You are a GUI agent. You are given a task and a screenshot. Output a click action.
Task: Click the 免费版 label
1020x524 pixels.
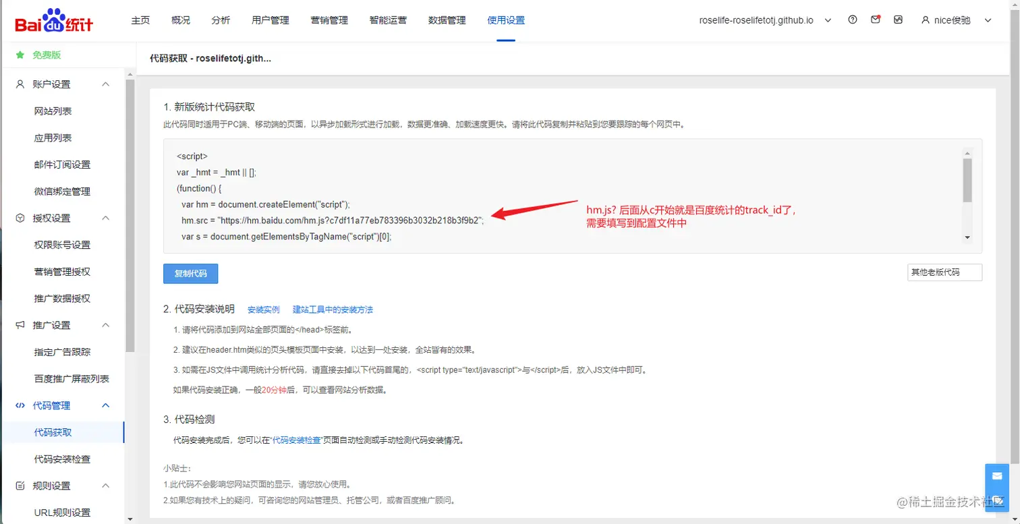(x=47, y=55)
